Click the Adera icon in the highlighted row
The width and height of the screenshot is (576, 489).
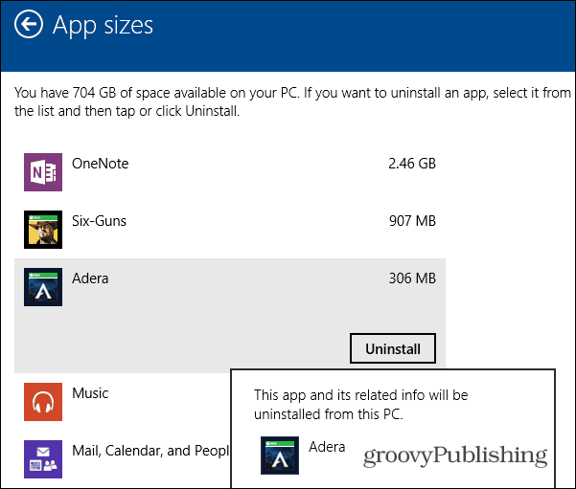tap(43, 287)
